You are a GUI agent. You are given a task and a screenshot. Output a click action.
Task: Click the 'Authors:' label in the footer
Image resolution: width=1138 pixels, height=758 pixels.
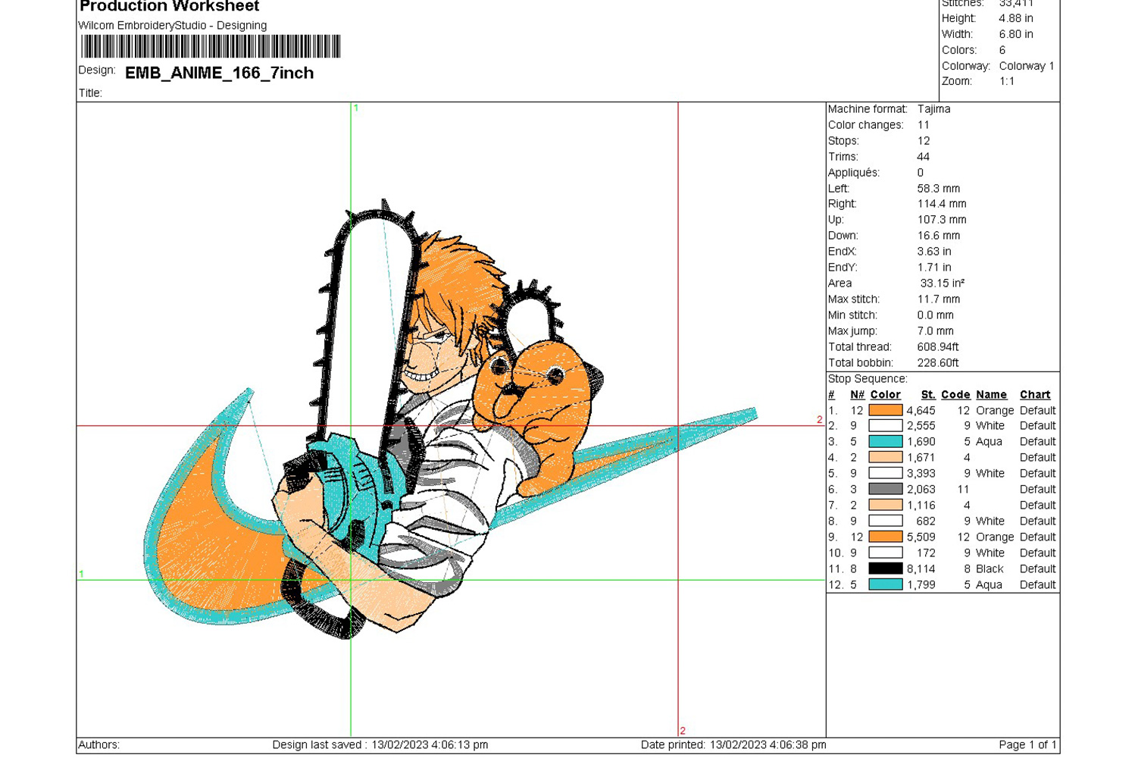[99, 744]
